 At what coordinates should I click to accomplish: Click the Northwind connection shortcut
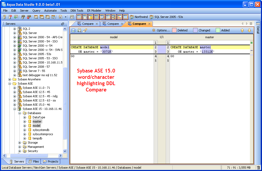pyautogui.click(x=139, y=17)
